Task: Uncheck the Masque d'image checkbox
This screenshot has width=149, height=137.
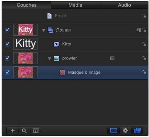Action: pos(7,72)
